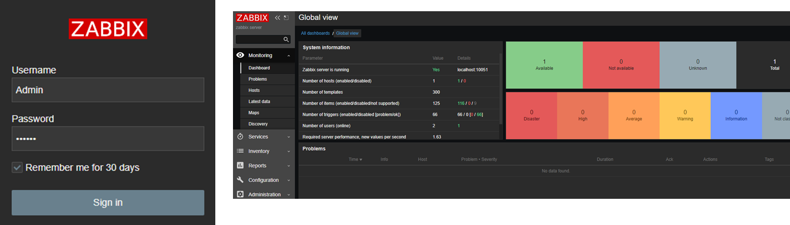Click the 'Ack' column header
The height and width of the screenshot is (225, 790).
(x=669, y=159)
